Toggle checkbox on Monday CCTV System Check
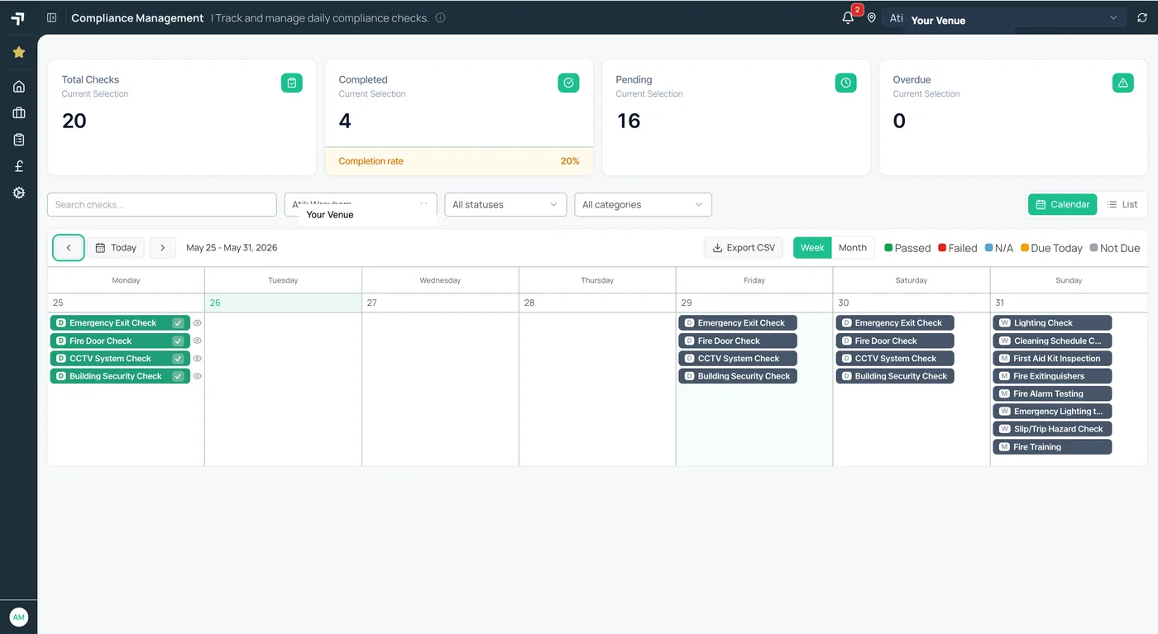This screenshot has height=634, width=1158. (x=178, y=359)
